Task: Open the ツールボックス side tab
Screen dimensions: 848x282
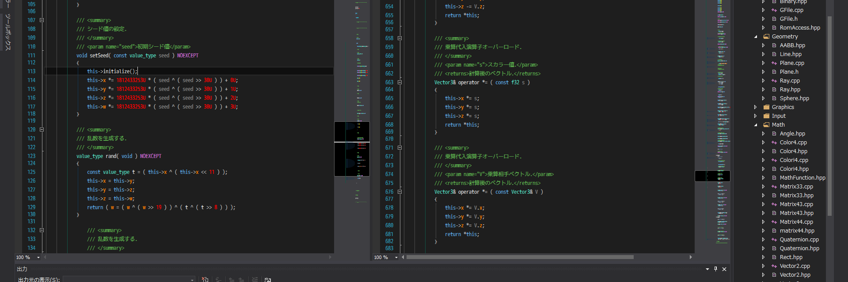Action: [8, 32]
